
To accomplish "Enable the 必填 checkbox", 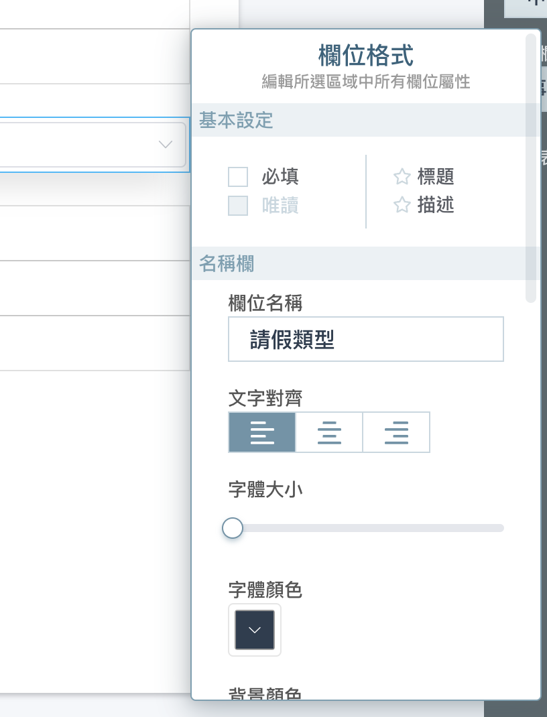I will click(x=238, y=177).
